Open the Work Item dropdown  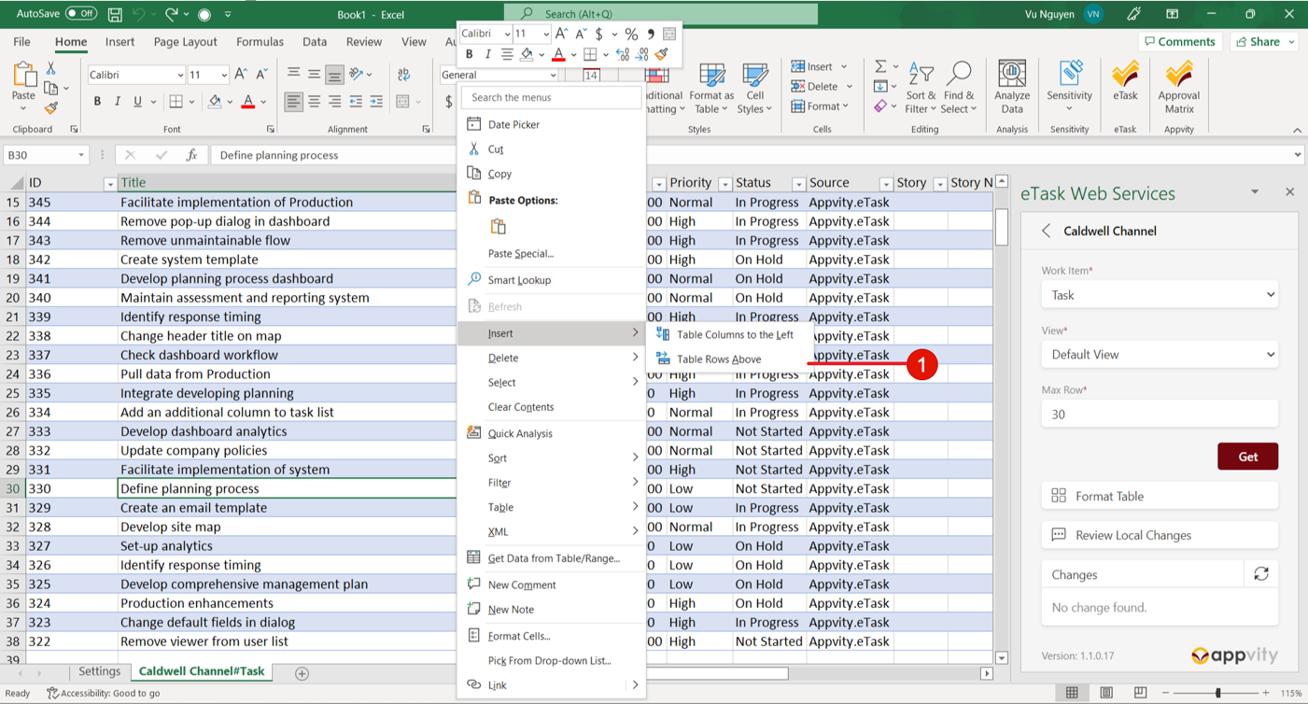[1159, 295]
